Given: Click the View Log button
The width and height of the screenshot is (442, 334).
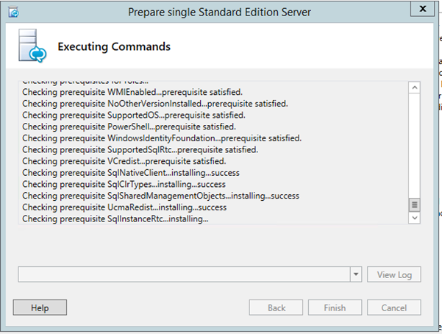Looking at the screenshot, I should (394, 274).
